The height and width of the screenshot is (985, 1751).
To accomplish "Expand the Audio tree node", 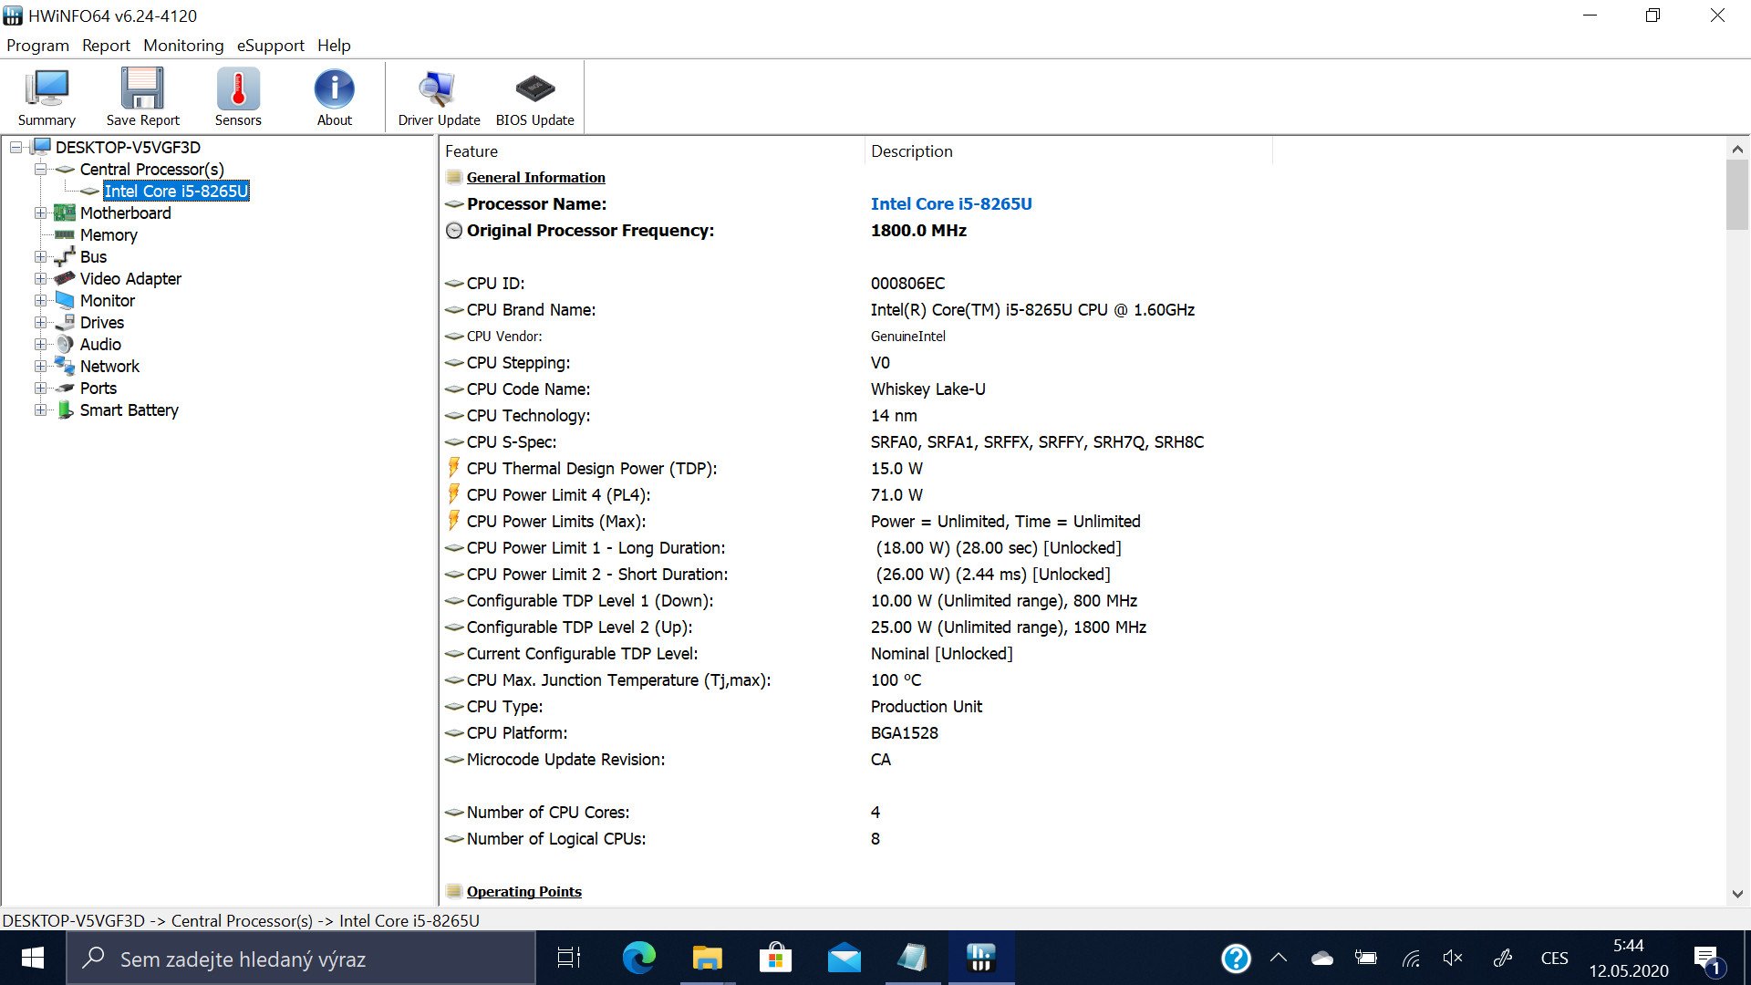I will point(40,344).
